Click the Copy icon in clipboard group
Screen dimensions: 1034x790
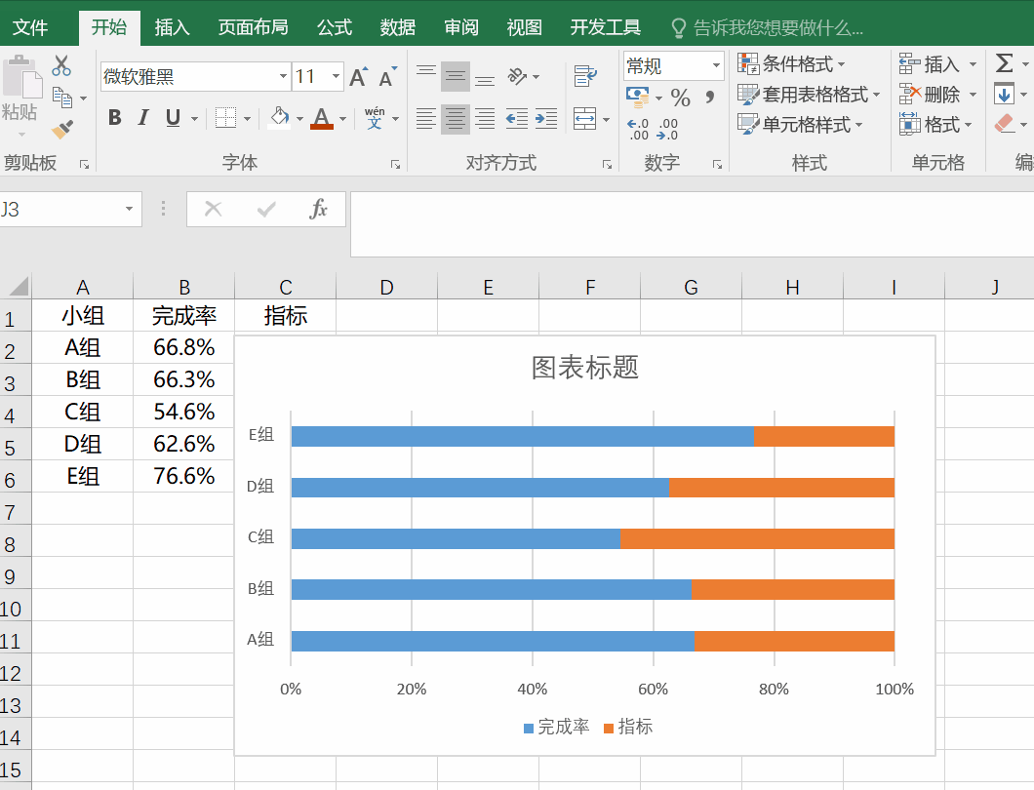[x=62, y=98]
